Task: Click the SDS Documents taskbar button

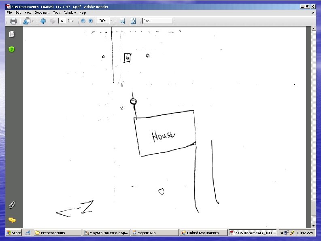Action: point(253,233)
